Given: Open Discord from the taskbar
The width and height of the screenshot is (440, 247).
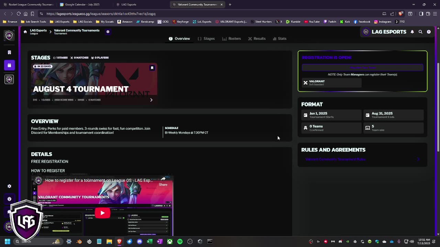Looking at the screenshot, I should click(x=140, y=242).
